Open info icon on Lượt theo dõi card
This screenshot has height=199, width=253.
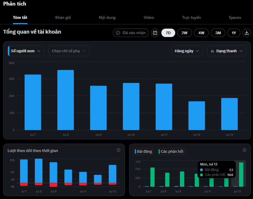(x=118, y=150)
